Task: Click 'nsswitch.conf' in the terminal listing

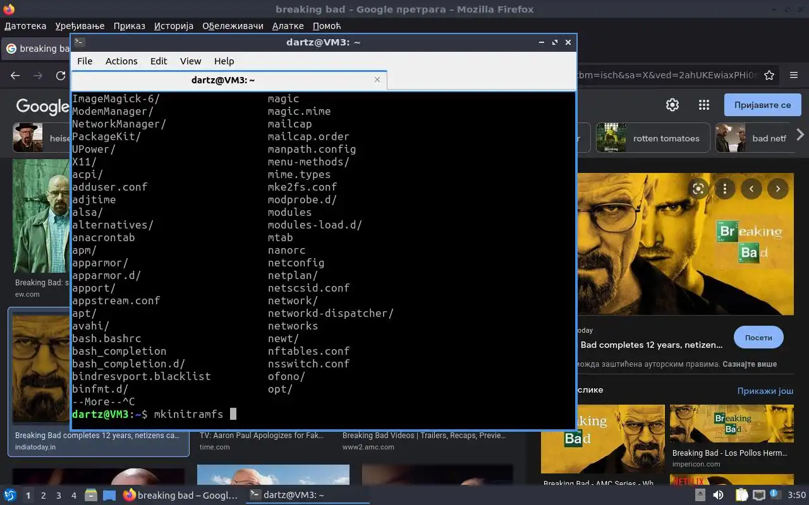Action: 308,364
